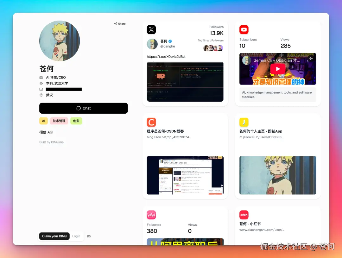Click the Share link icon
The width and height of the screenshot is (342, 258).
(116, 23)
